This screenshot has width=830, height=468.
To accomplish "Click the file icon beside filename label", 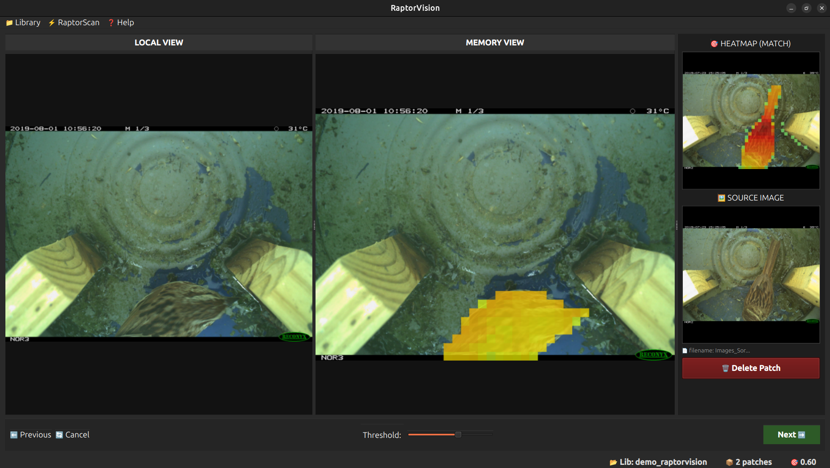I will click(x=685, y=351).
